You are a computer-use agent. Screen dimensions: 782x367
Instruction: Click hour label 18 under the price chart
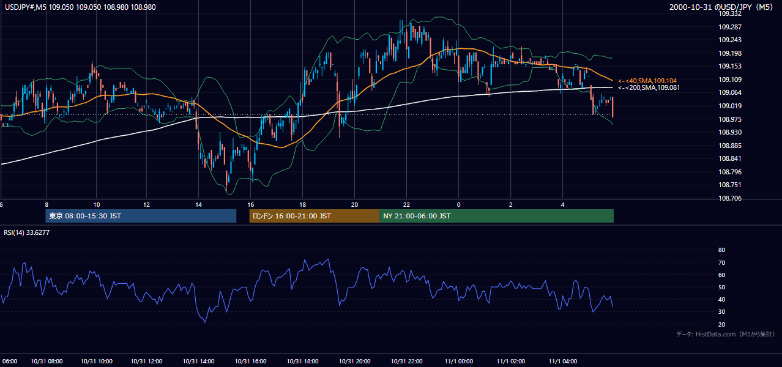tap(303, 204)
